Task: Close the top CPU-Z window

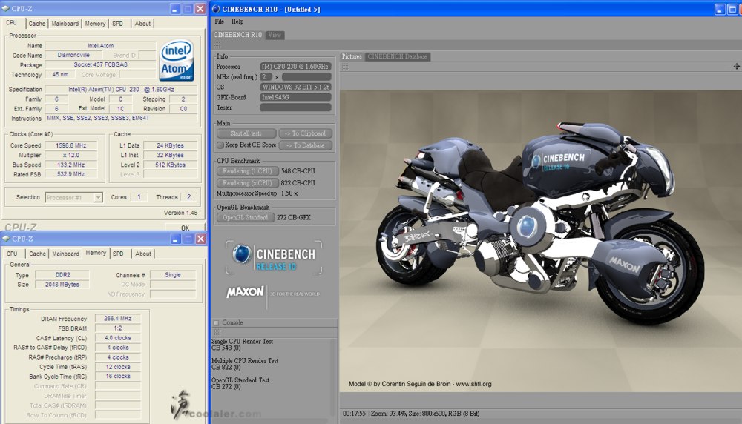Action: pyautogui.click(x=200, y=8)
